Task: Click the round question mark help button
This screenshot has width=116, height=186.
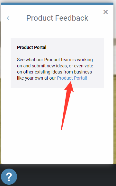Action: tap(9, 177)
